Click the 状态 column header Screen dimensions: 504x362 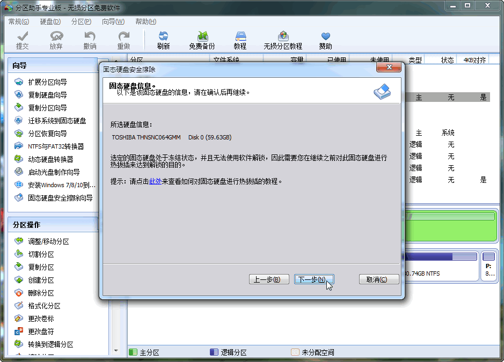point(447,60)
